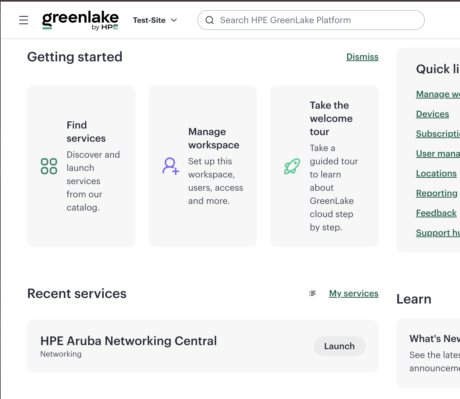
Task: Click the Recent services heading
Action: (77, 293)
